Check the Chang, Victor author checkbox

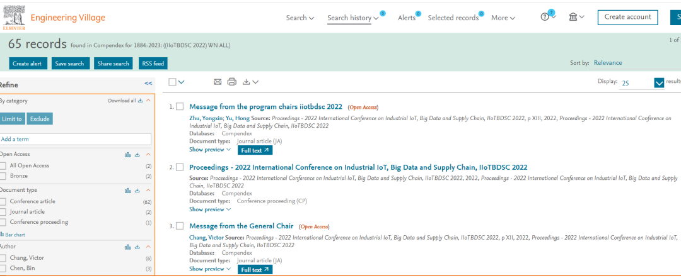coord(3,258)
